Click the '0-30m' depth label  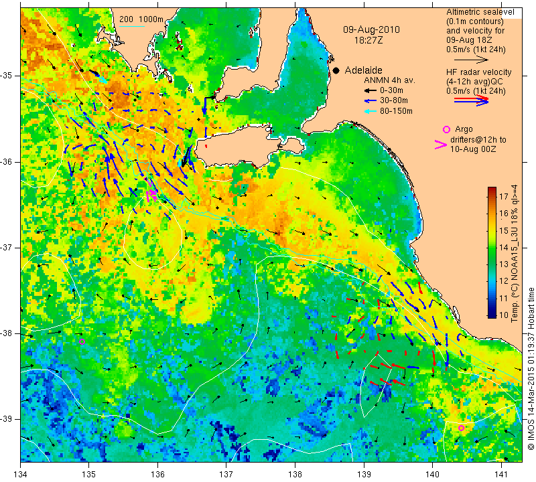coord(391,90)
